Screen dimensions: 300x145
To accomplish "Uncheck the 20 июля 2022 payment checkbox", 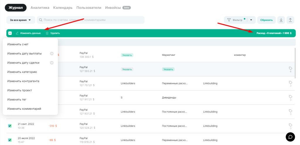I will coord(10,140).
